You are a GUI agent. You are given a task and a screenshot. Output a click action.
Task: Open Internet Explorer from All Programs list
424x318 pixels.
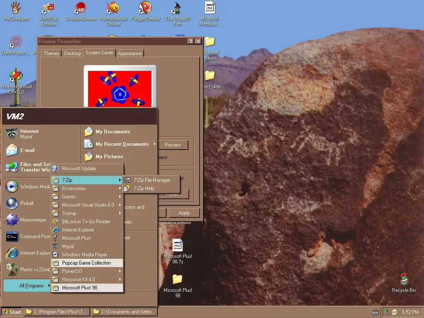(x=87, y=230)
